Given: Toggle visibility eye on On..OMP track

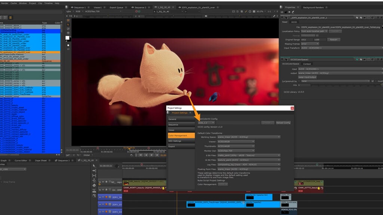Looking at the screenshot, I should [103, 190].
